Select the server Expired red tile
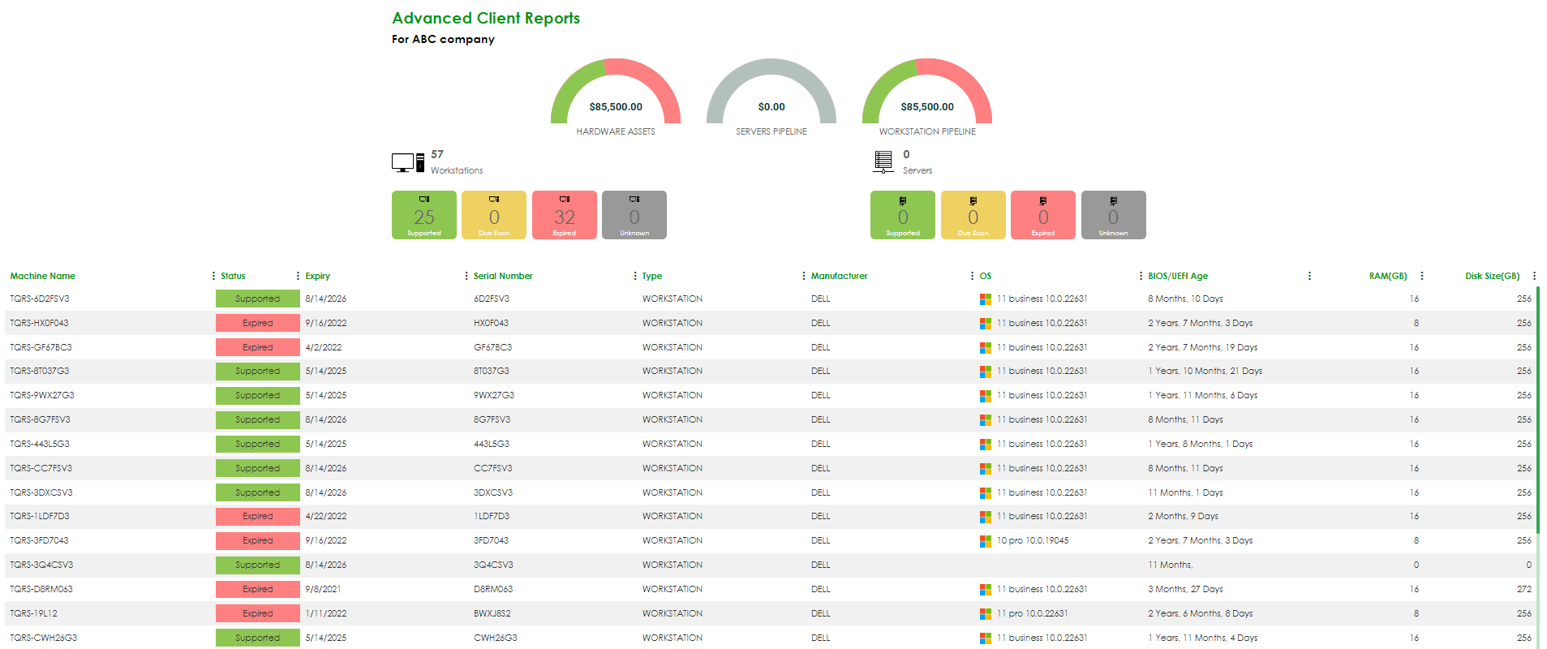This screenshot has height=649, width=1547. pos(1042,215)
